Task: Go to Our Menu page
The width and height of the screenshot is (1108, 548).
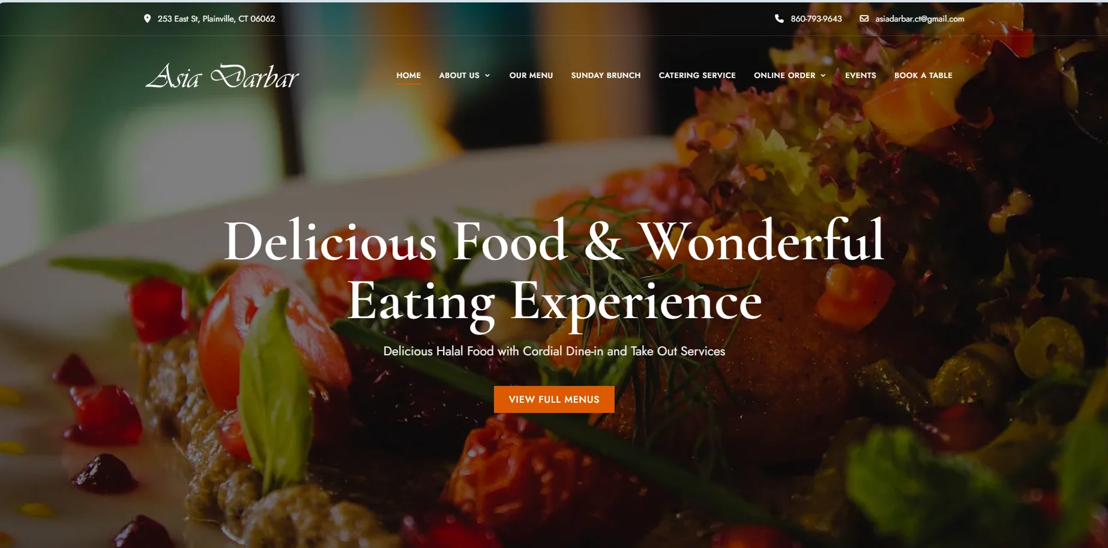Action: (x=531, y=75)
